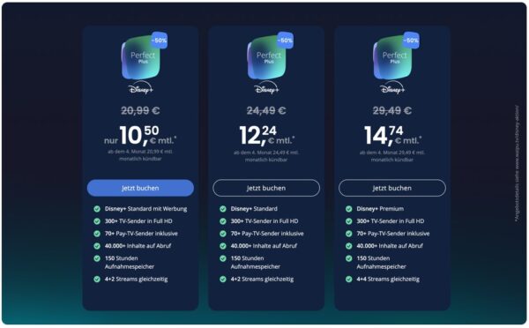Click the Perfect Plus logo above 24,49 €
This screenshot has width=529, height=328.
point(267,57)
